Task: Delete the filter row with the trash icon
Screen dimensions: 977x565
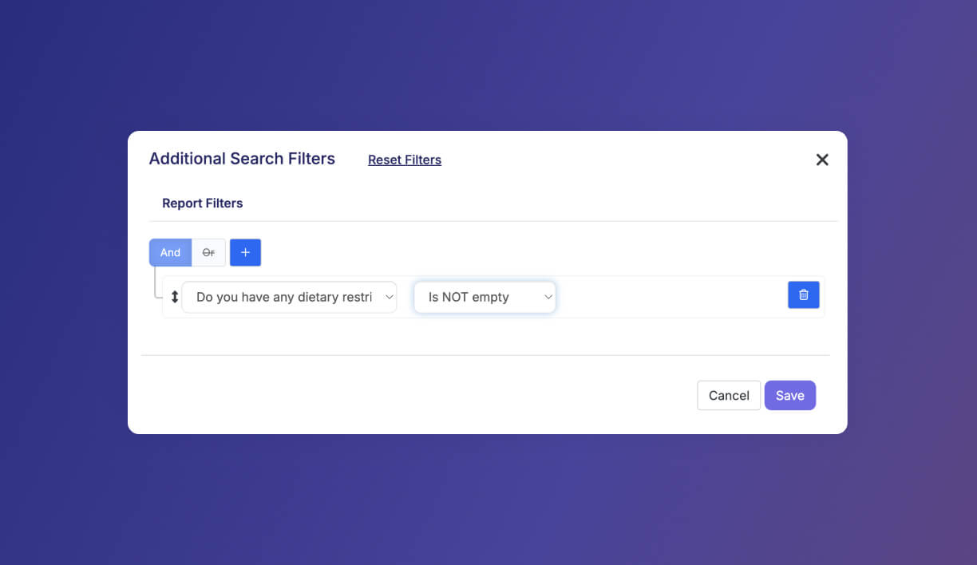Action: (x=803, y=294)
